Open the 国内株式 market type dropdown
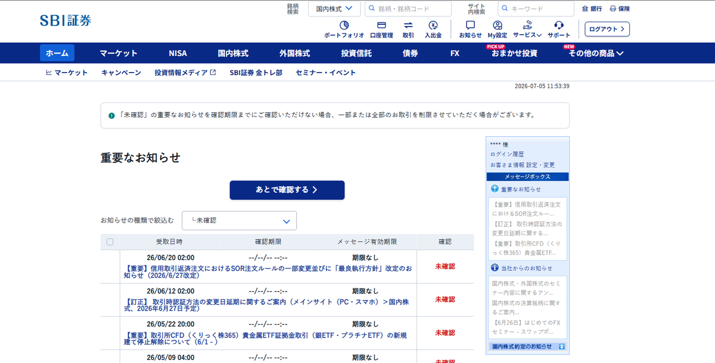Screen dimensions: 715x363 point(334,9)
